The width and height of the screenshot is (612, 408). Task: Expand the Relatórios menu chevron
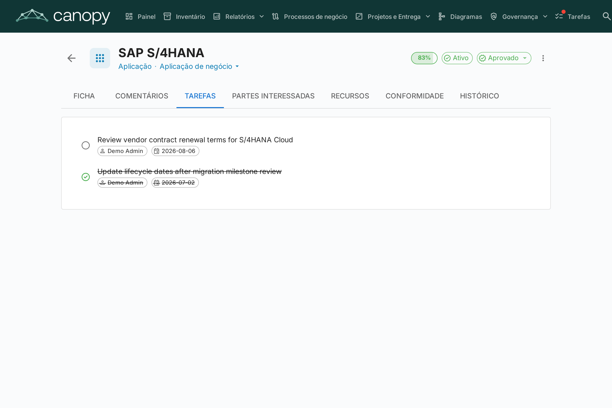coord(262,16)
